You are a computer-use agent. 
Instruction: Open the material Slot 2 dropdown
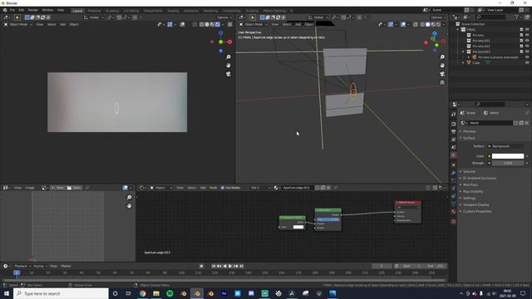coord(260,188)
